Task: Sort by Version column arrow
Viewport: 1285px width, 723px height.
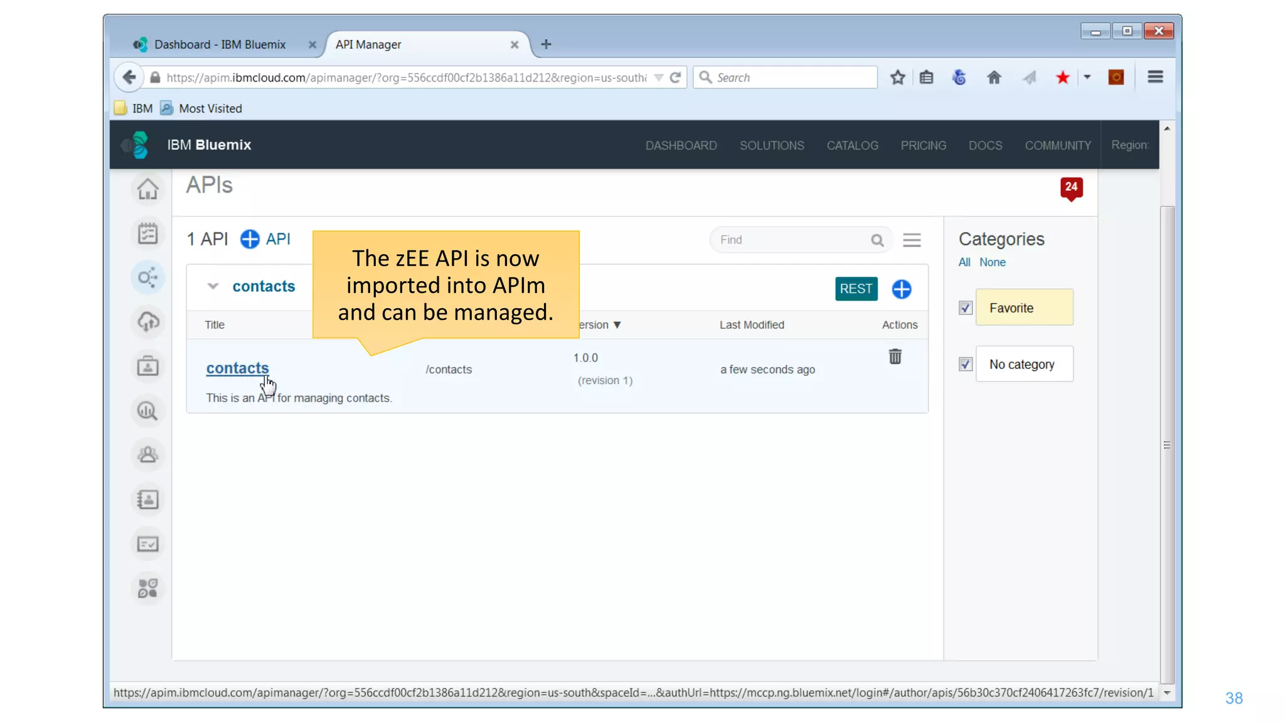Action: point(617,324)
